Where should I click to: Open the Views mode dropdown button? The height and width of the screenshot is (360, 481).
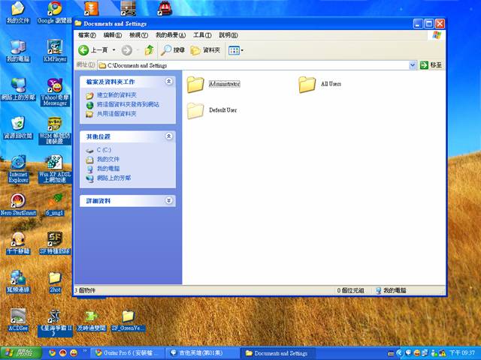235,50
